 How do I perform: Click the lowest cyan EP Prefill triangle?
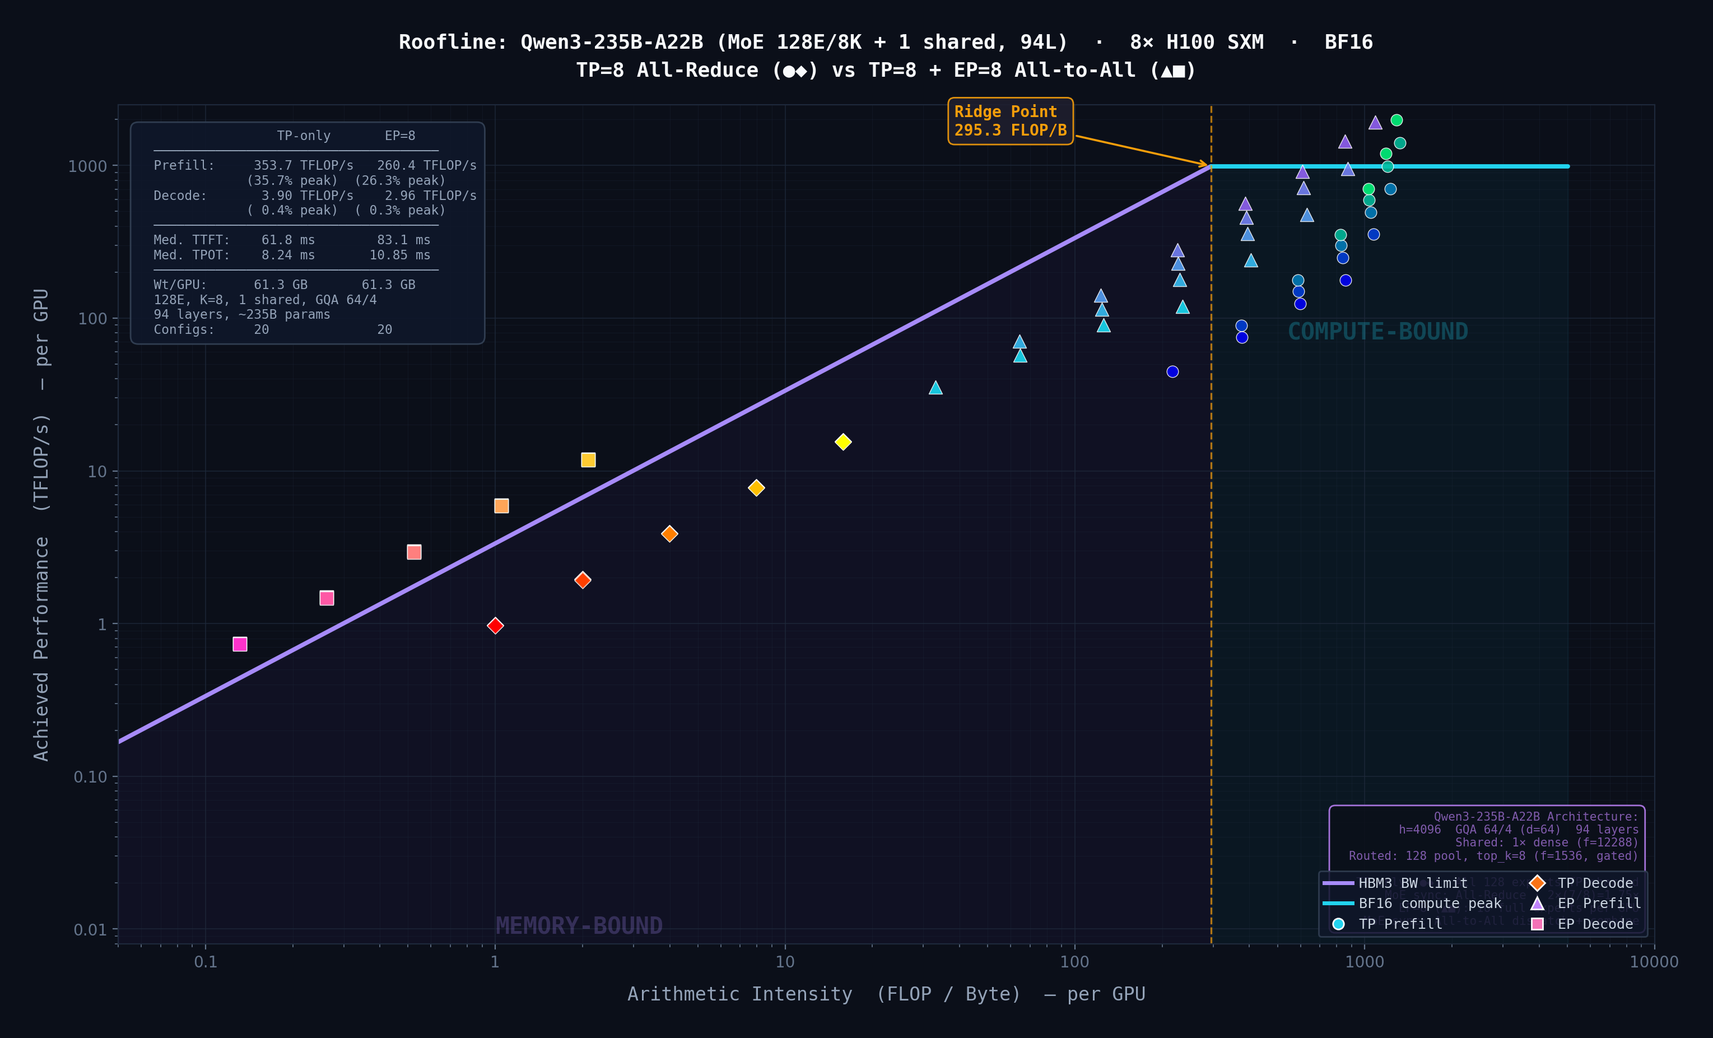[x=935, y=387]
